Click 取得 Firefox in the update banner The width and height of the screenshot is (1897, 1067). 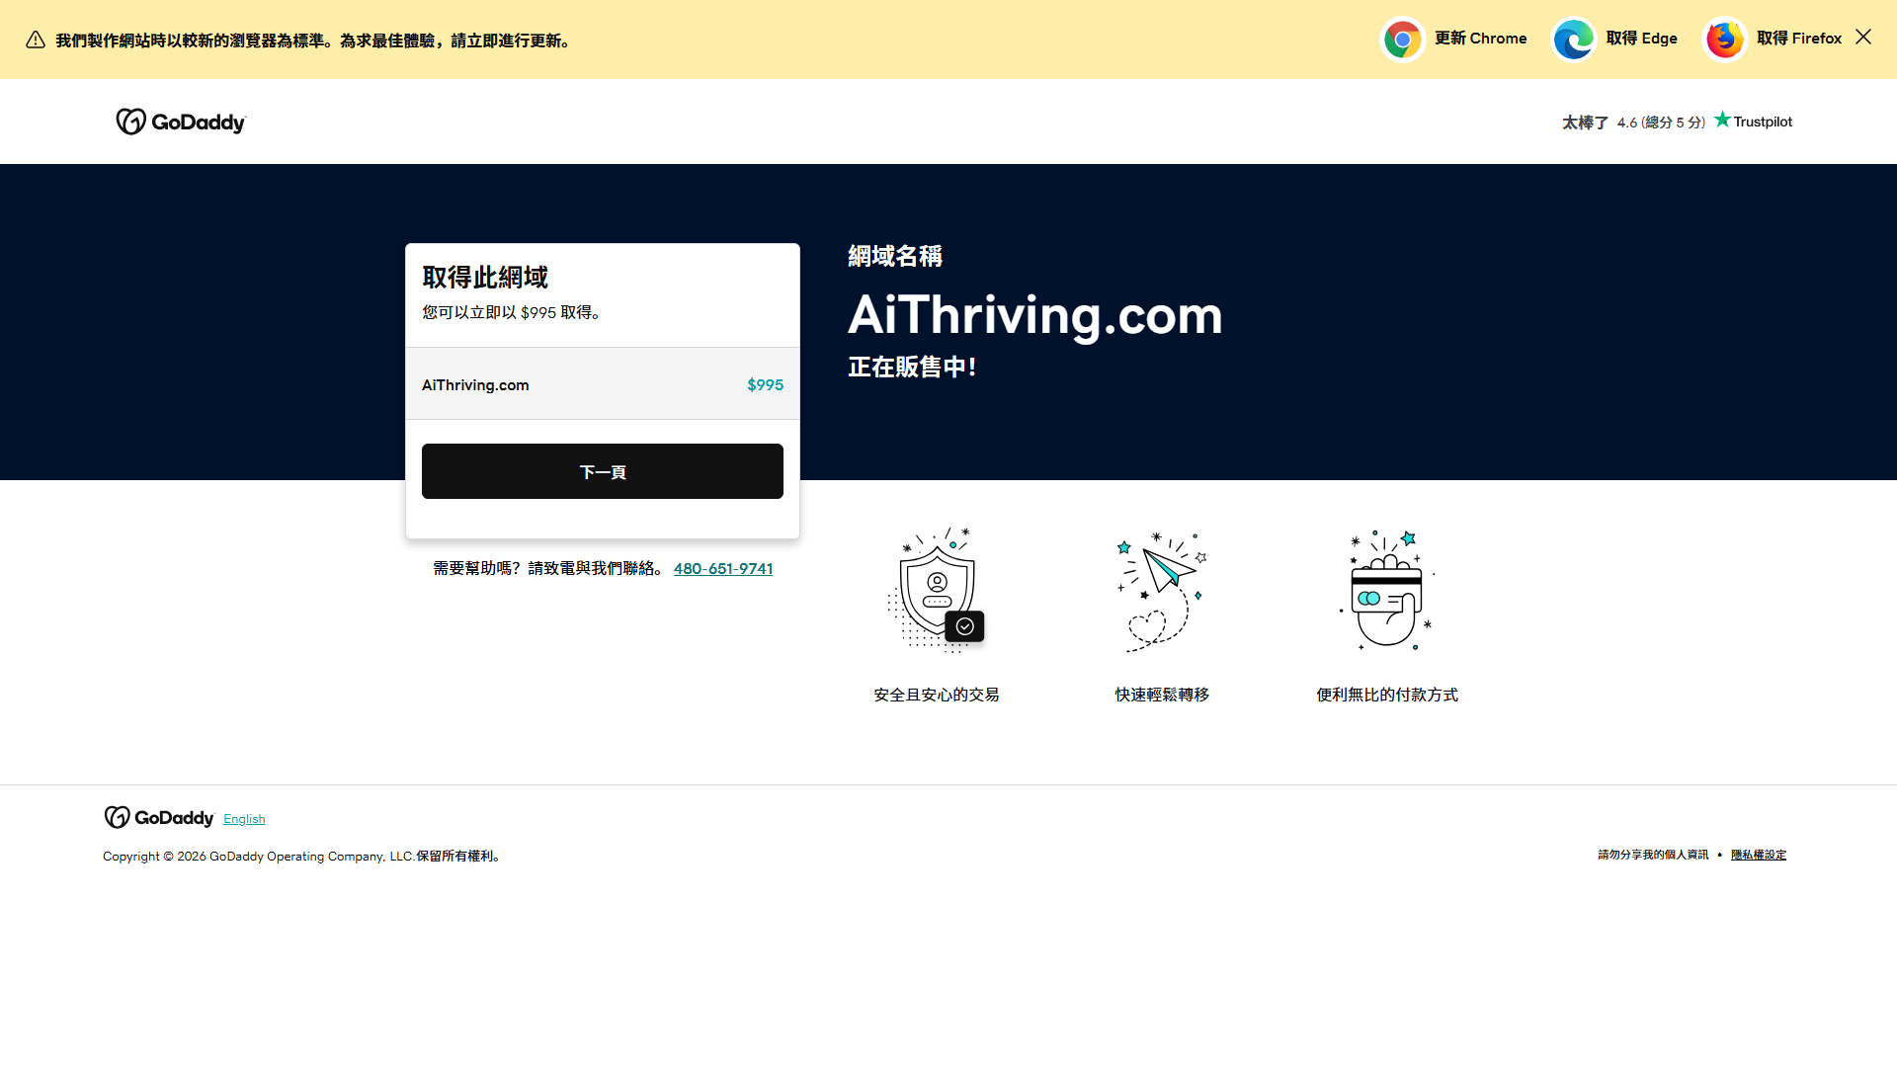coord(1800,39)
